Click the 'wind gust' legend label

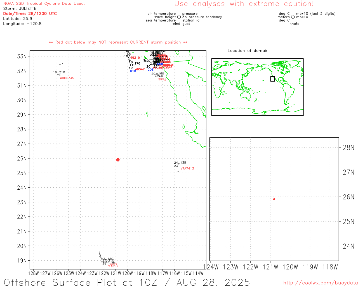pyautogui.click(x=181, y=24)
